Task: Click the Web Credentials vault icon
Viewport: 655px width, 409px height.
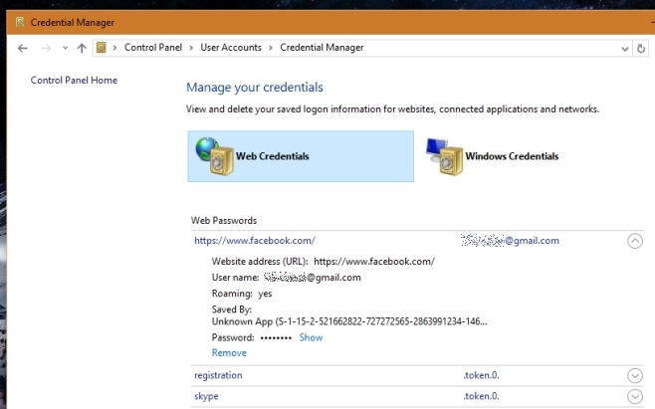Action: pyautogui.click(x=213, y=156)
